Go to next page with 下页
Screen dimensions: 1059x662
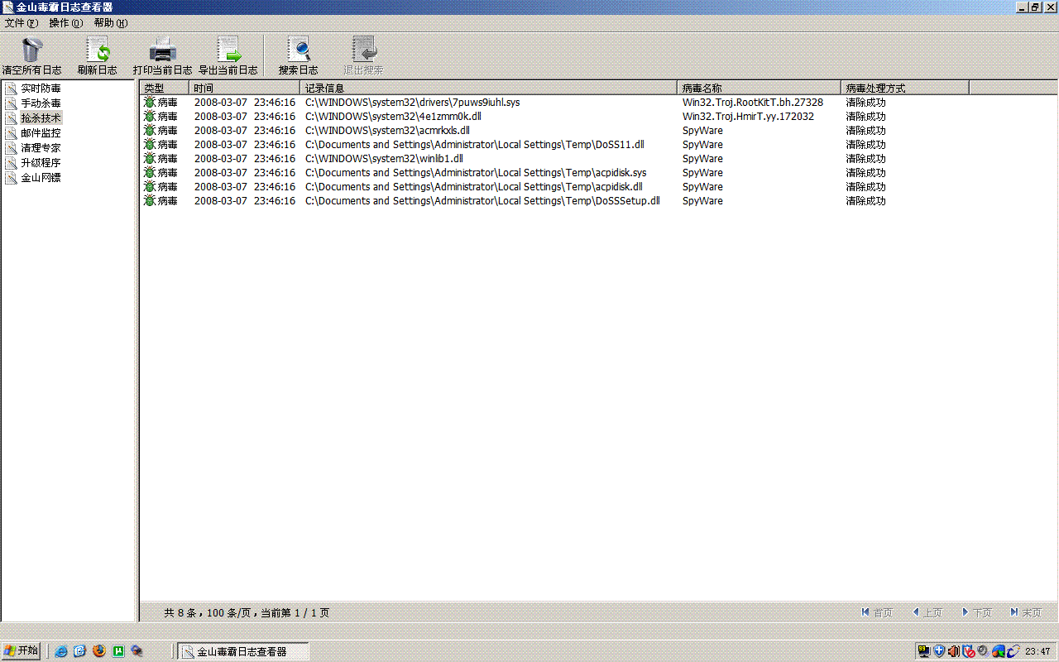click(976, 613)
